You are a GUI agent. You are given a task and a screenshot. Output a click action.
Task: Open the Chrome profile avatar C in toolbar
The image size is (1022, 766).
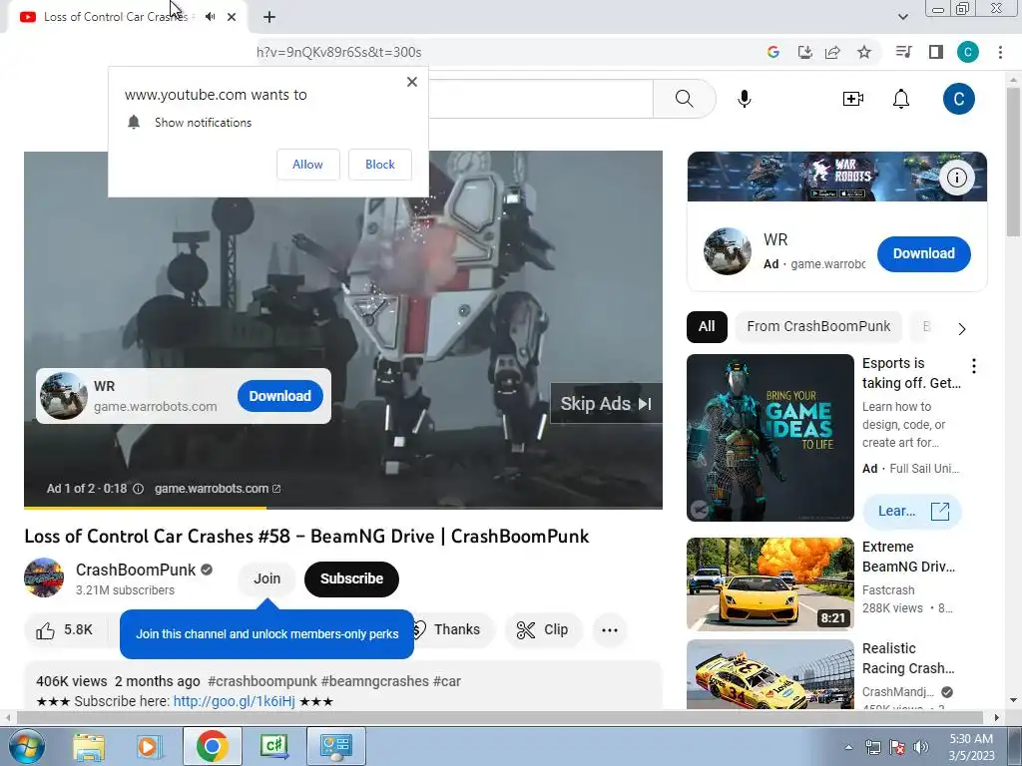click(x=968, y=52)
